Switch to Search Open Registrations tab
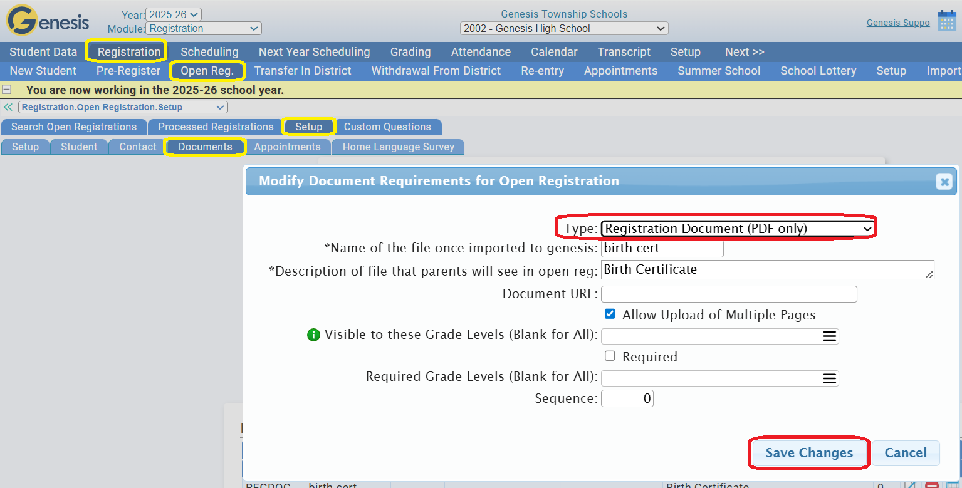 (x=74, y=127)
